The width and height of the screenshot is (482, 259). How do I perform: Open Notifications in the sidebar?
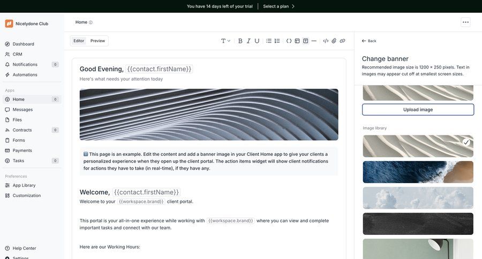coord(32,65)
